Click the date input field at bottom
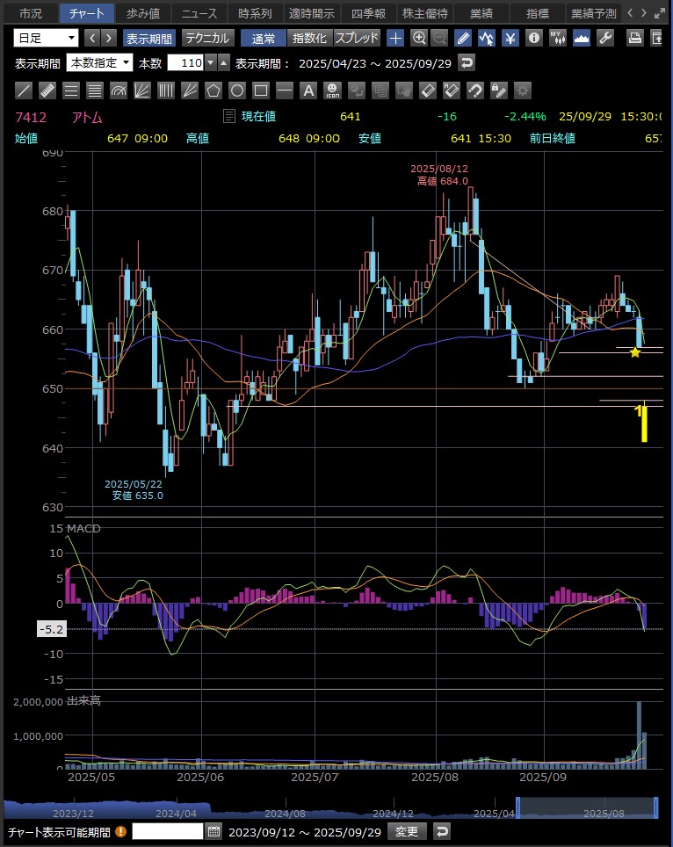Screen dimensions: 673x847 (167, 831)
